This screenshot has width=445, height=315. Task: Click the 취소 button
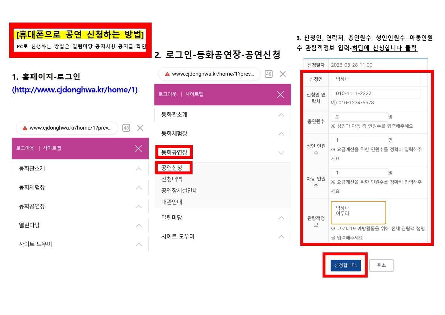tap(381, 265)
